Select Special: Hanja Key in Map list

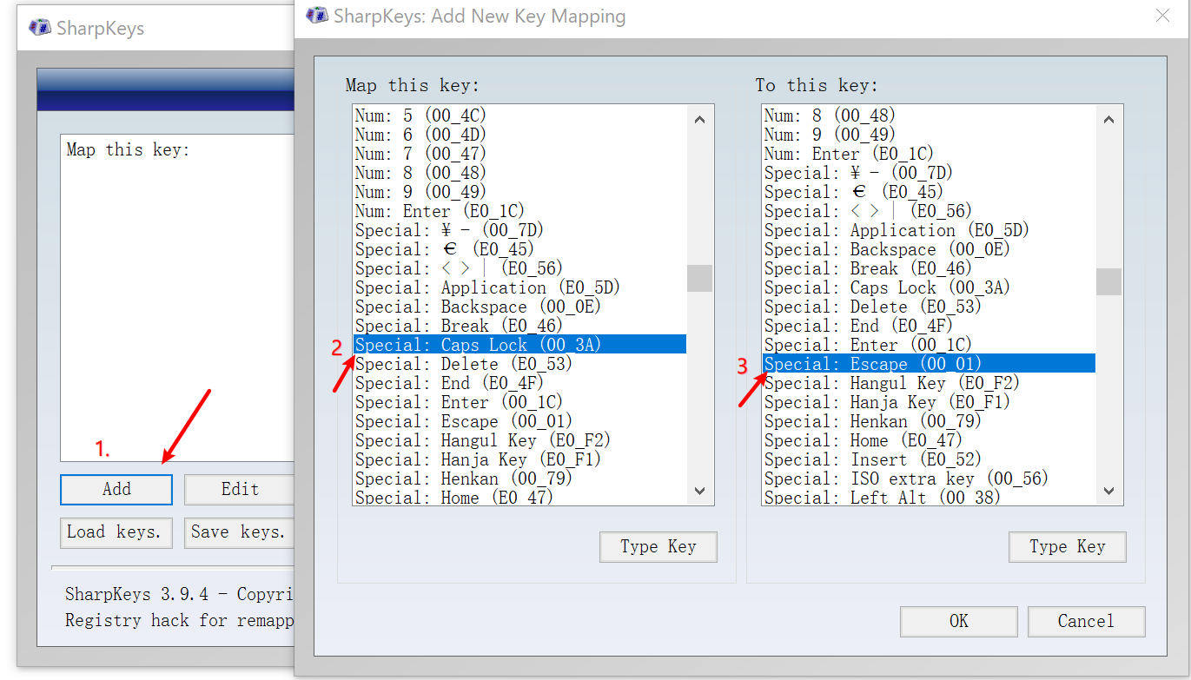click(x=519, y=459)
